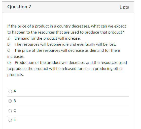Click option text 'The price of the resources'
The image size is (141, 129).
click(x=64, y=54)
